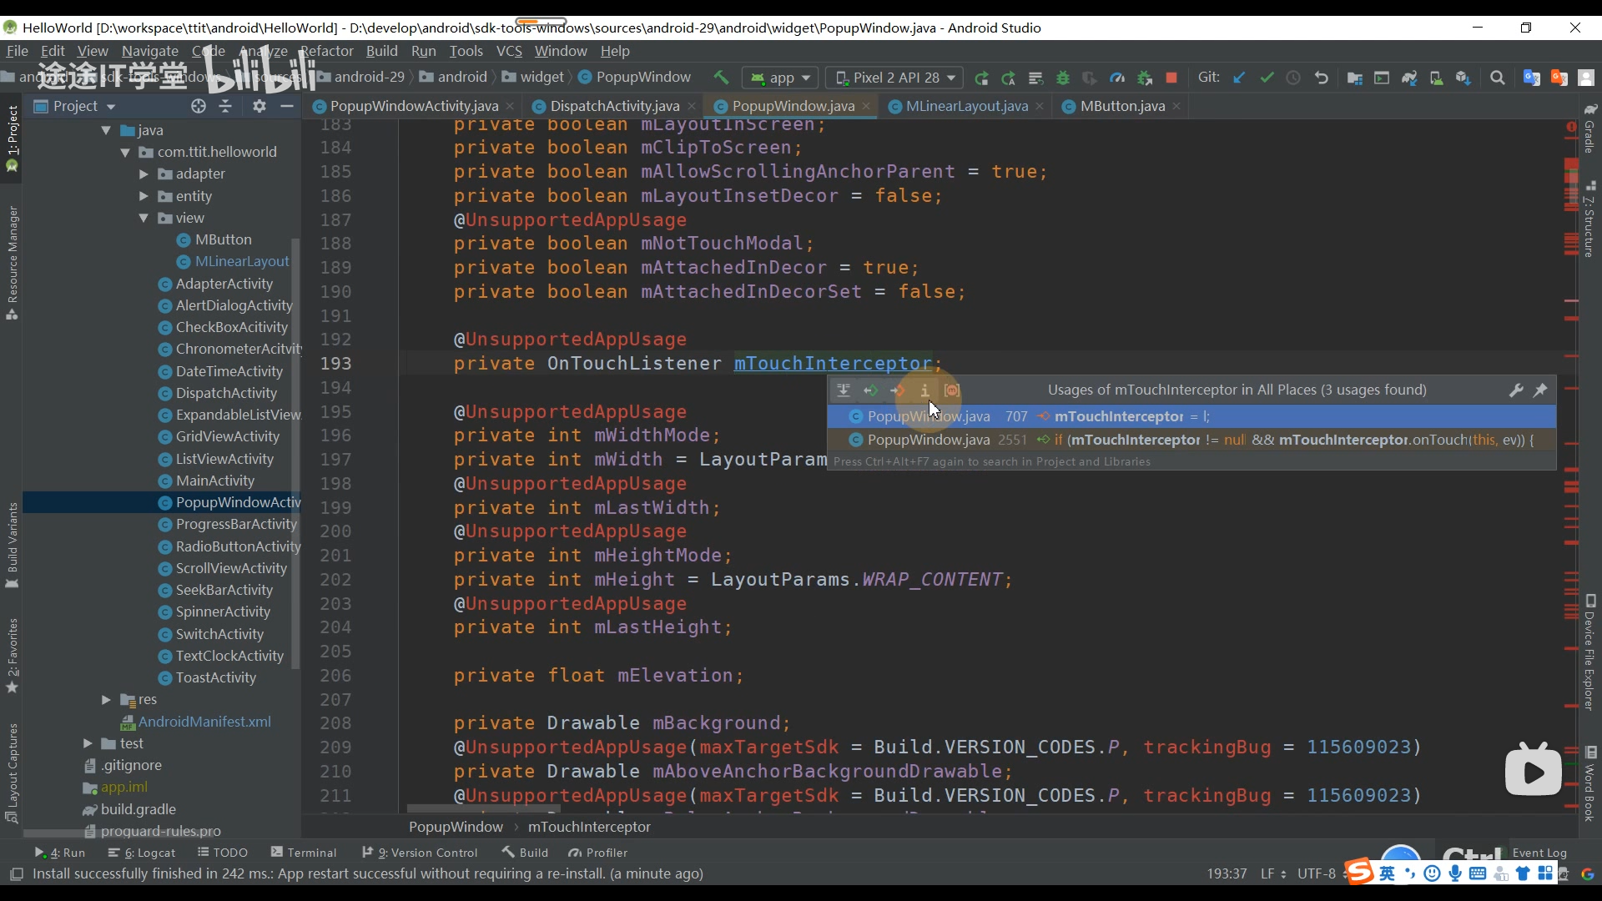Open the Navigate menu
The height and width of the screenshot is (901, 1602).
click(150, 51)
